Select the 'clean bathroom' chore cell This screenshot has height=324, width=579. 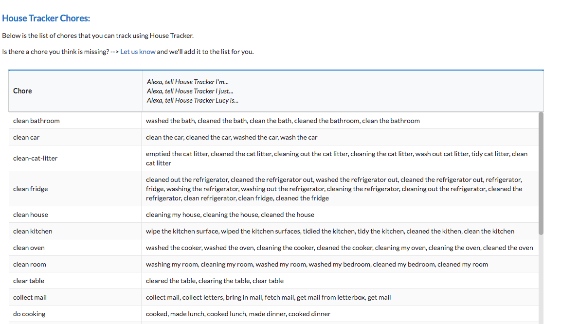pos(75,121)
